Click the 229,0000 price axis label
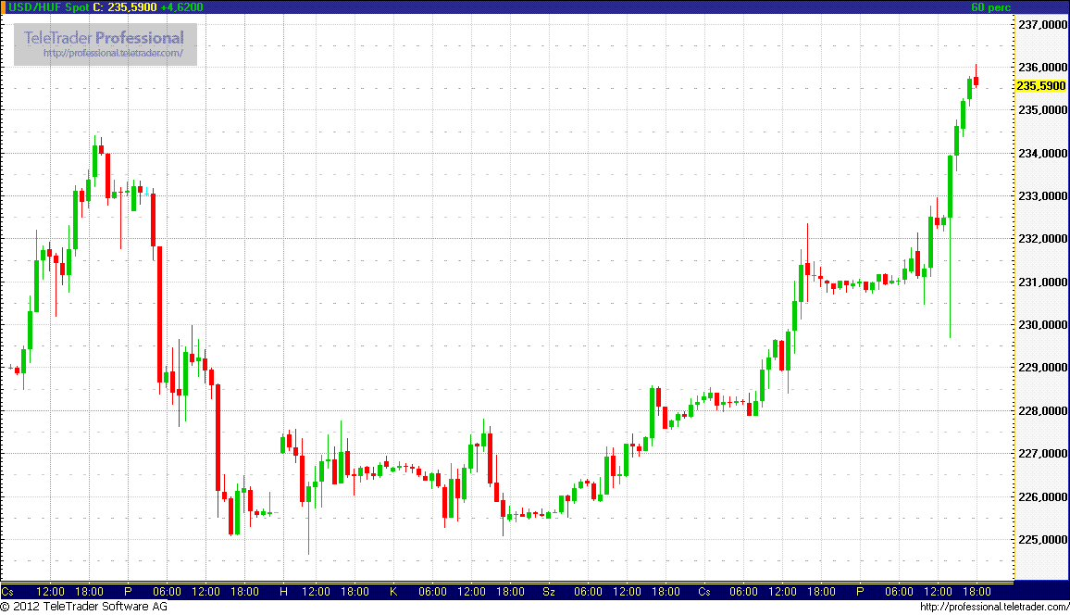 coord(1043,367)
